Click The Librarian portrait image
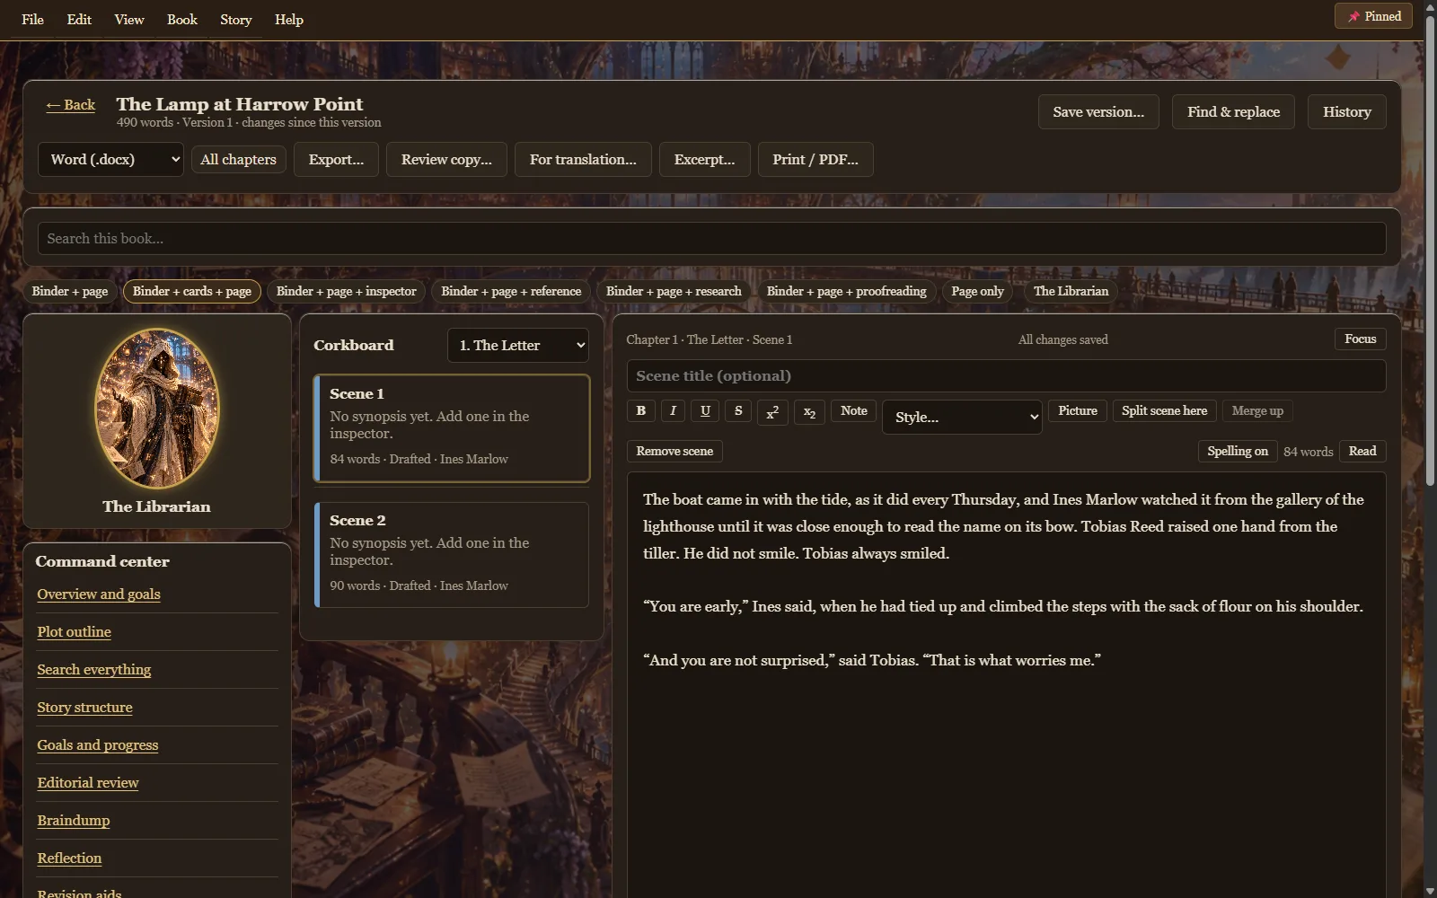The height and width of the screenshot is (898, 1437). (157, 408)
